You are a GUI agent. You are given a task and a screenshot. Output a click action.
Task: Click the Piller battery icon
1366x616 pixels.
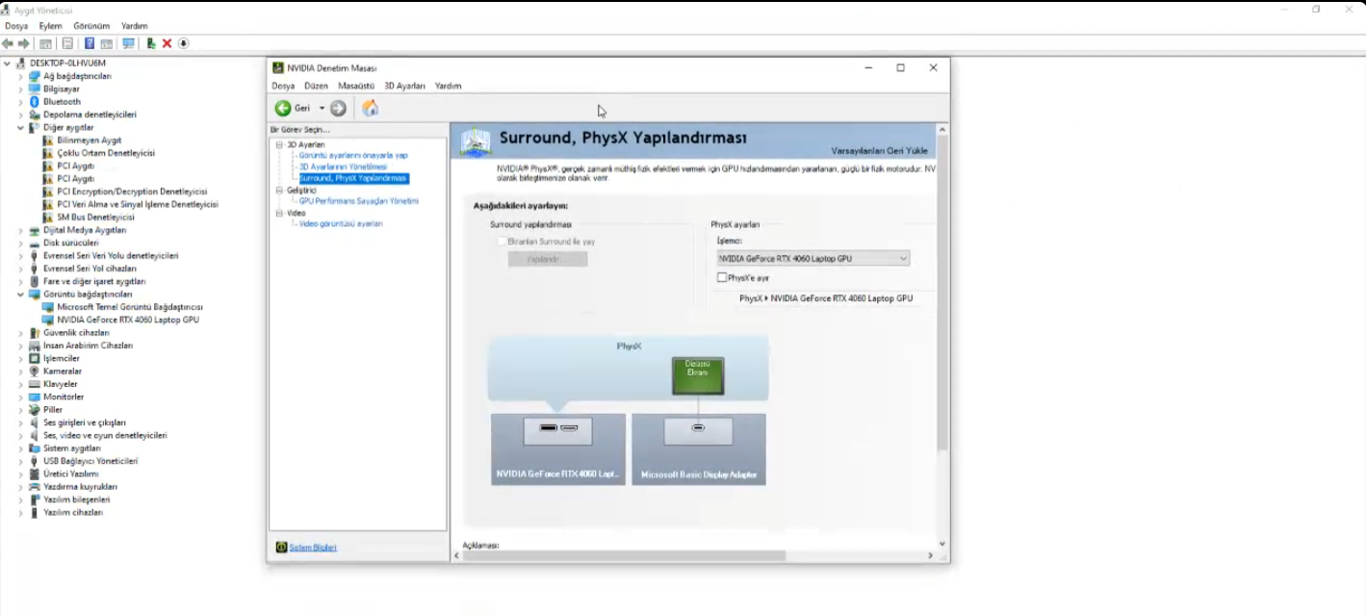tap(34, 409)
